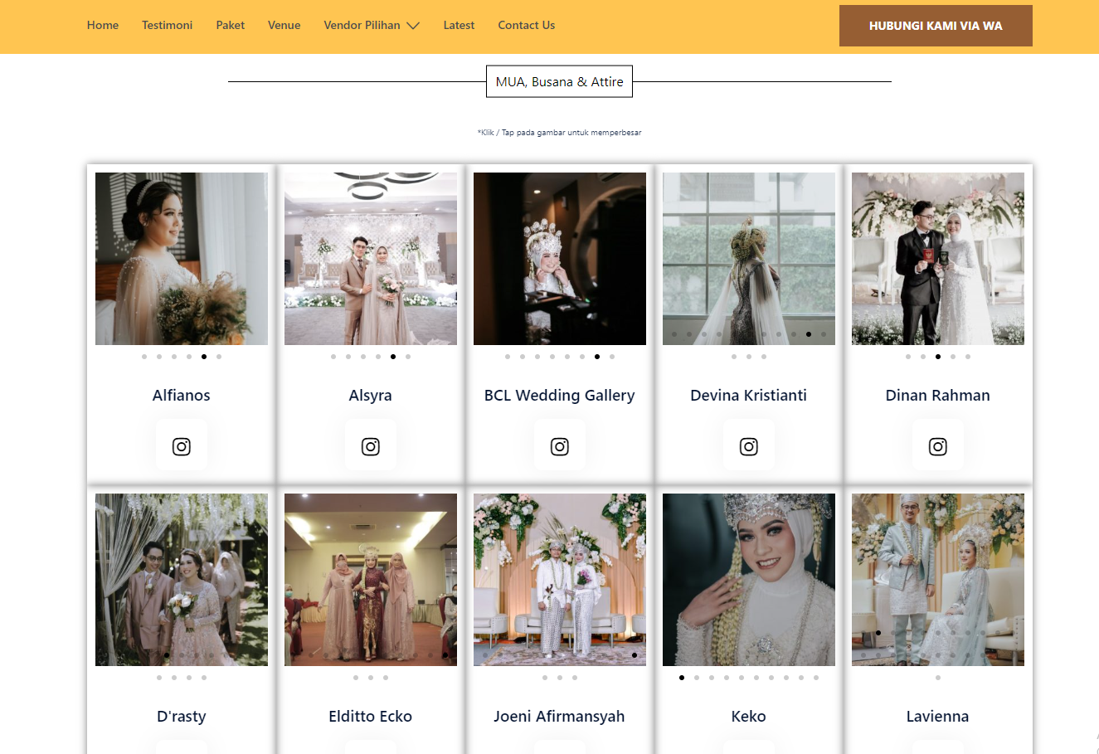
Task: Open Alsyra Instagram icon
Action: [370, 446]
